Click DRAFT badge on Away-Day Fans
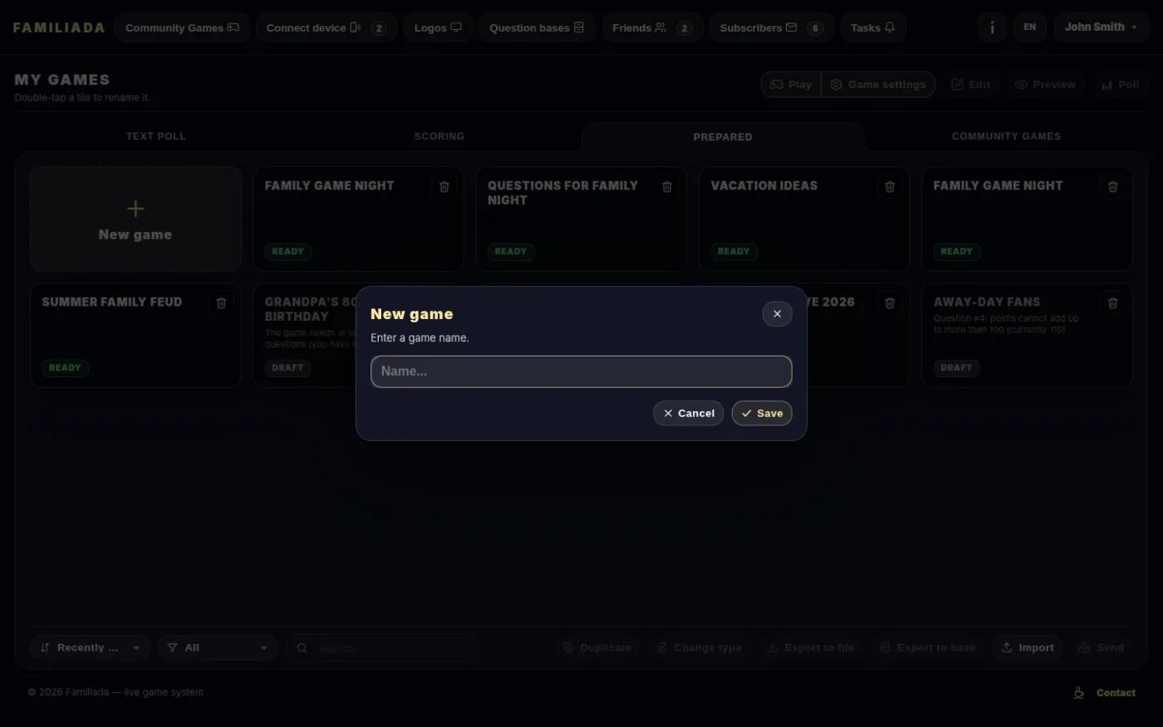The image size is (1163, 727). [956, 367]
